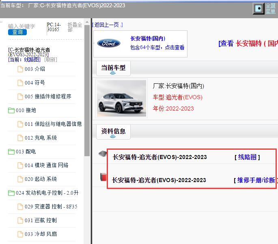Expand the 013 配电 folder icon

point(11,152)
